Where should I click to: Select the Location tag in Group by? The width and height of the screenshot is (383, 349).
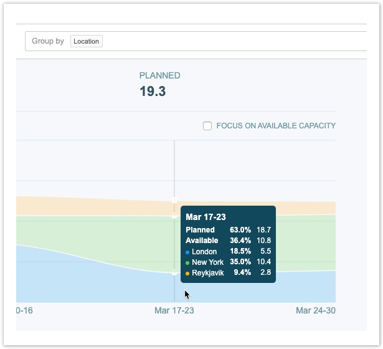(86, 41)
